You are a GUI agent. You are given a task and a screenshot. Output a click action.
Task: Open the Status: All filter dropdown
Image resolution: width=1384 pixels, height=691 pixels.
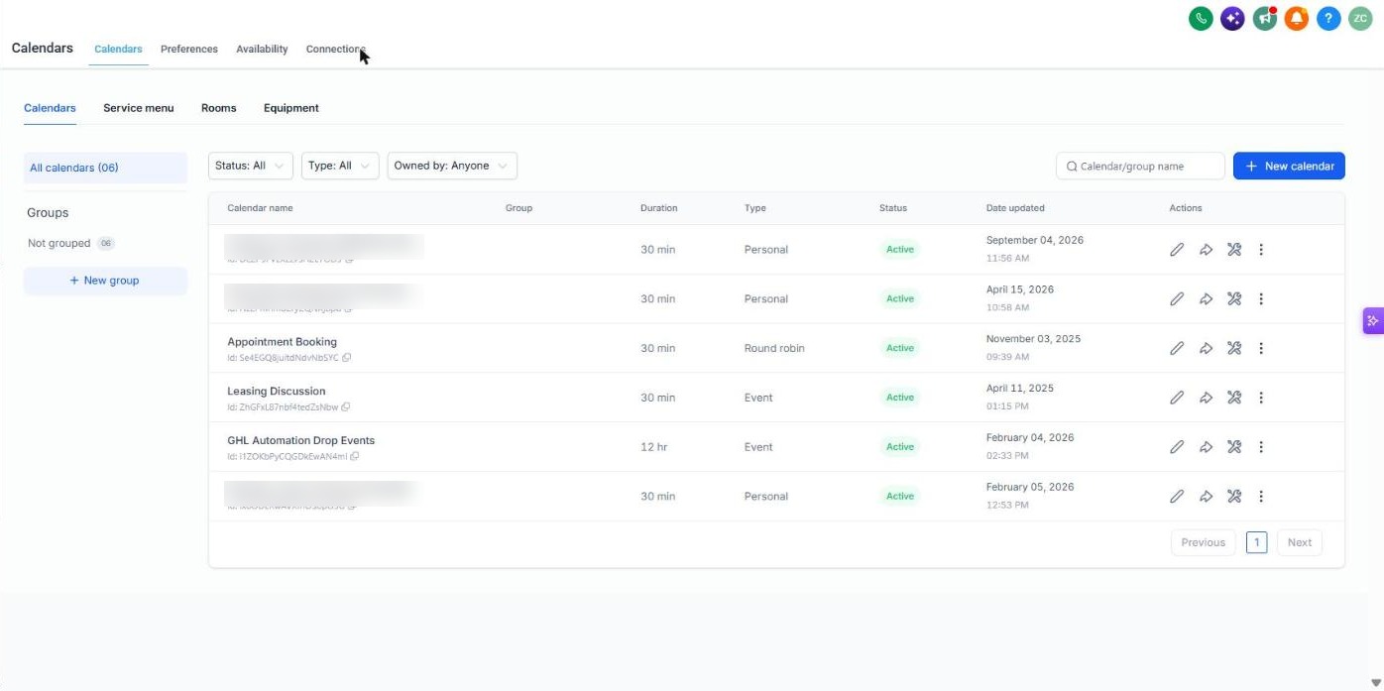(251, 166)
